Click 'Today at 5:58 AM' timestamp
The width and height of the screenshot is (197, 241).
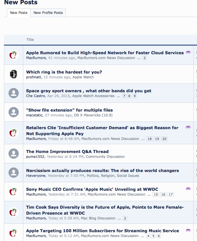pyautogui.click(x=63, y=218)
